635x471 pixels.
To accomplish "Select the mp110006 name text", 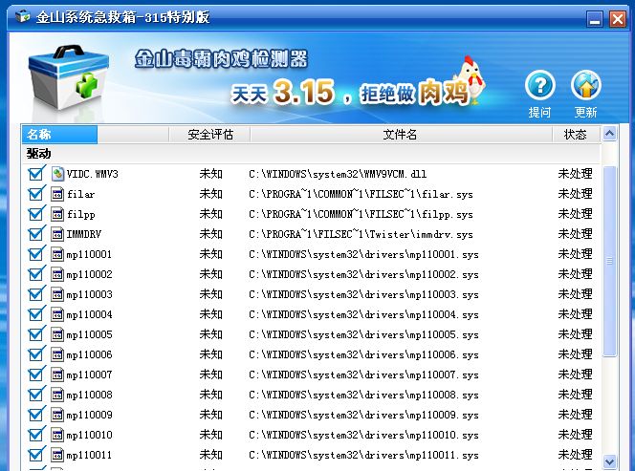I will 90,354.
